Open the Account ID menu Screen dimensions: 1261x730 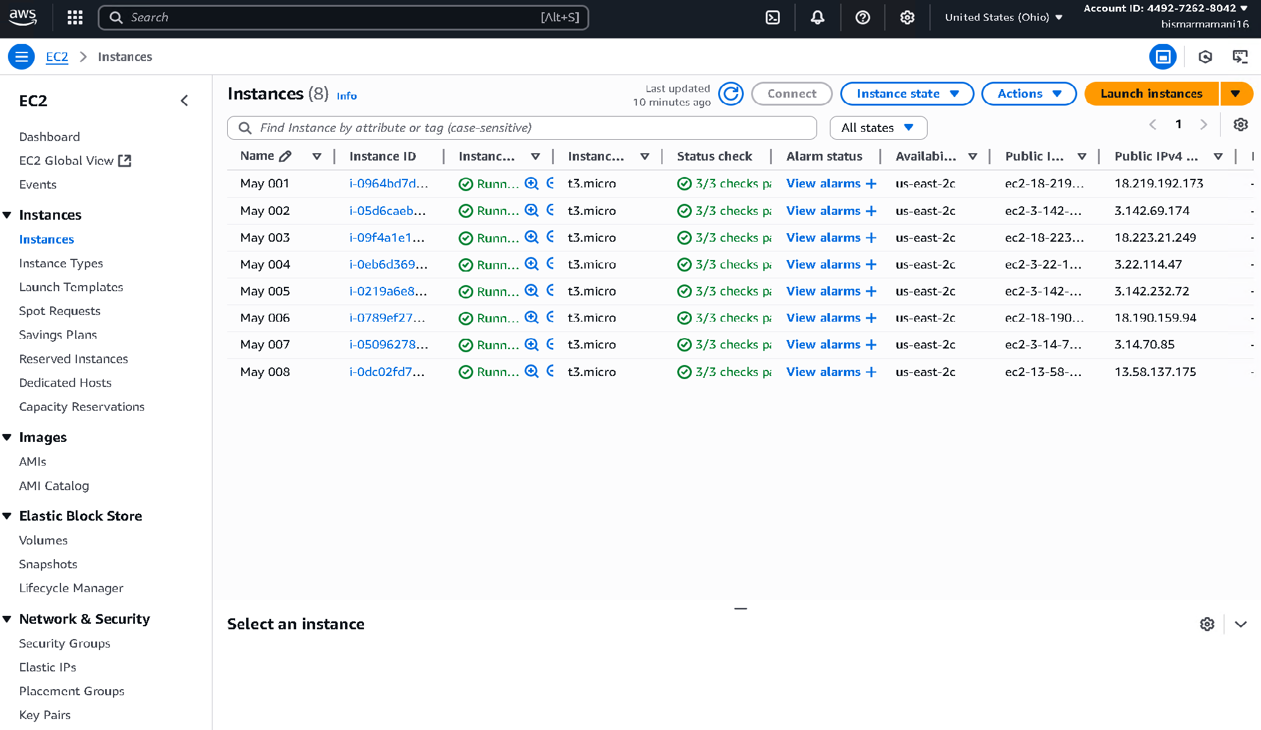coord(1166,8)
